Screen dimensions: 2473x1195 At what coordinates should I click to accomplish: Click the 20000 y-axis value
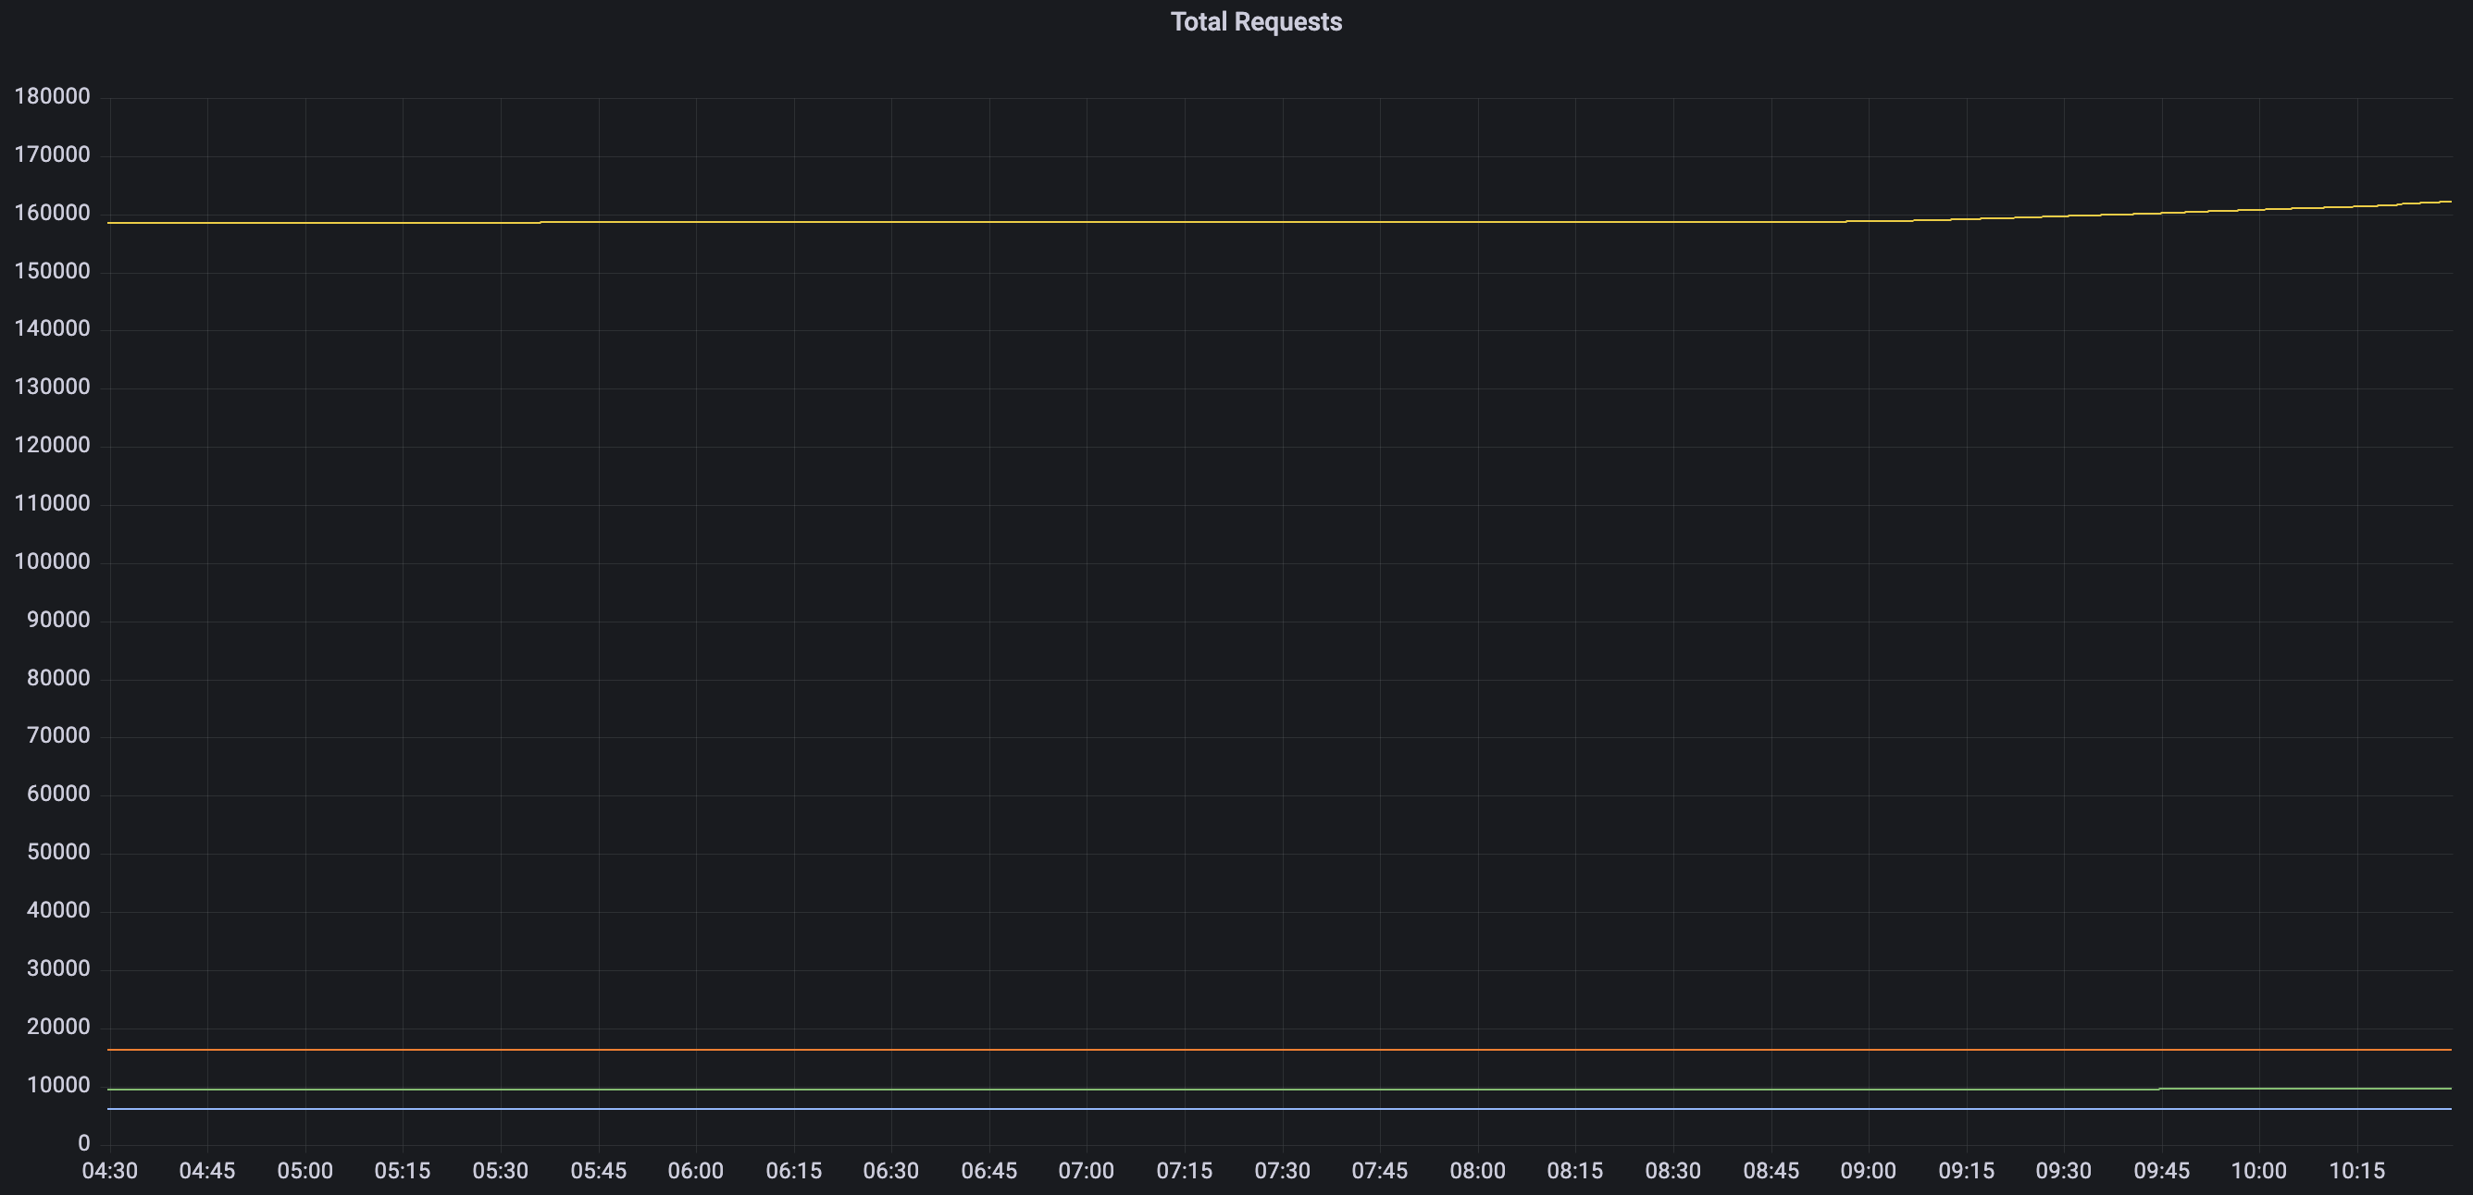[x=59, y=1027]
